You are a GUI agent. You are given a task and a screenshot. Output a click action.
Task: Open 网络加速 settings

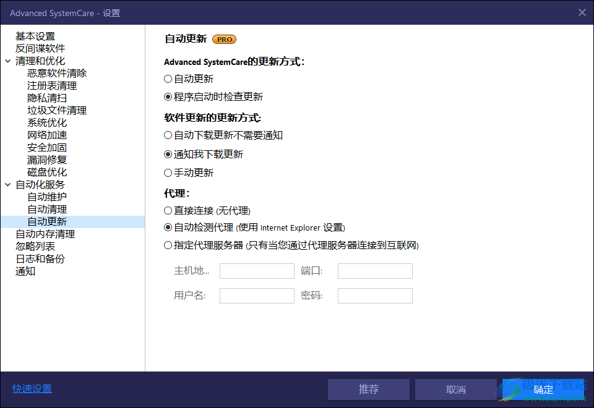pyautogui.click(x=47, y=135)
